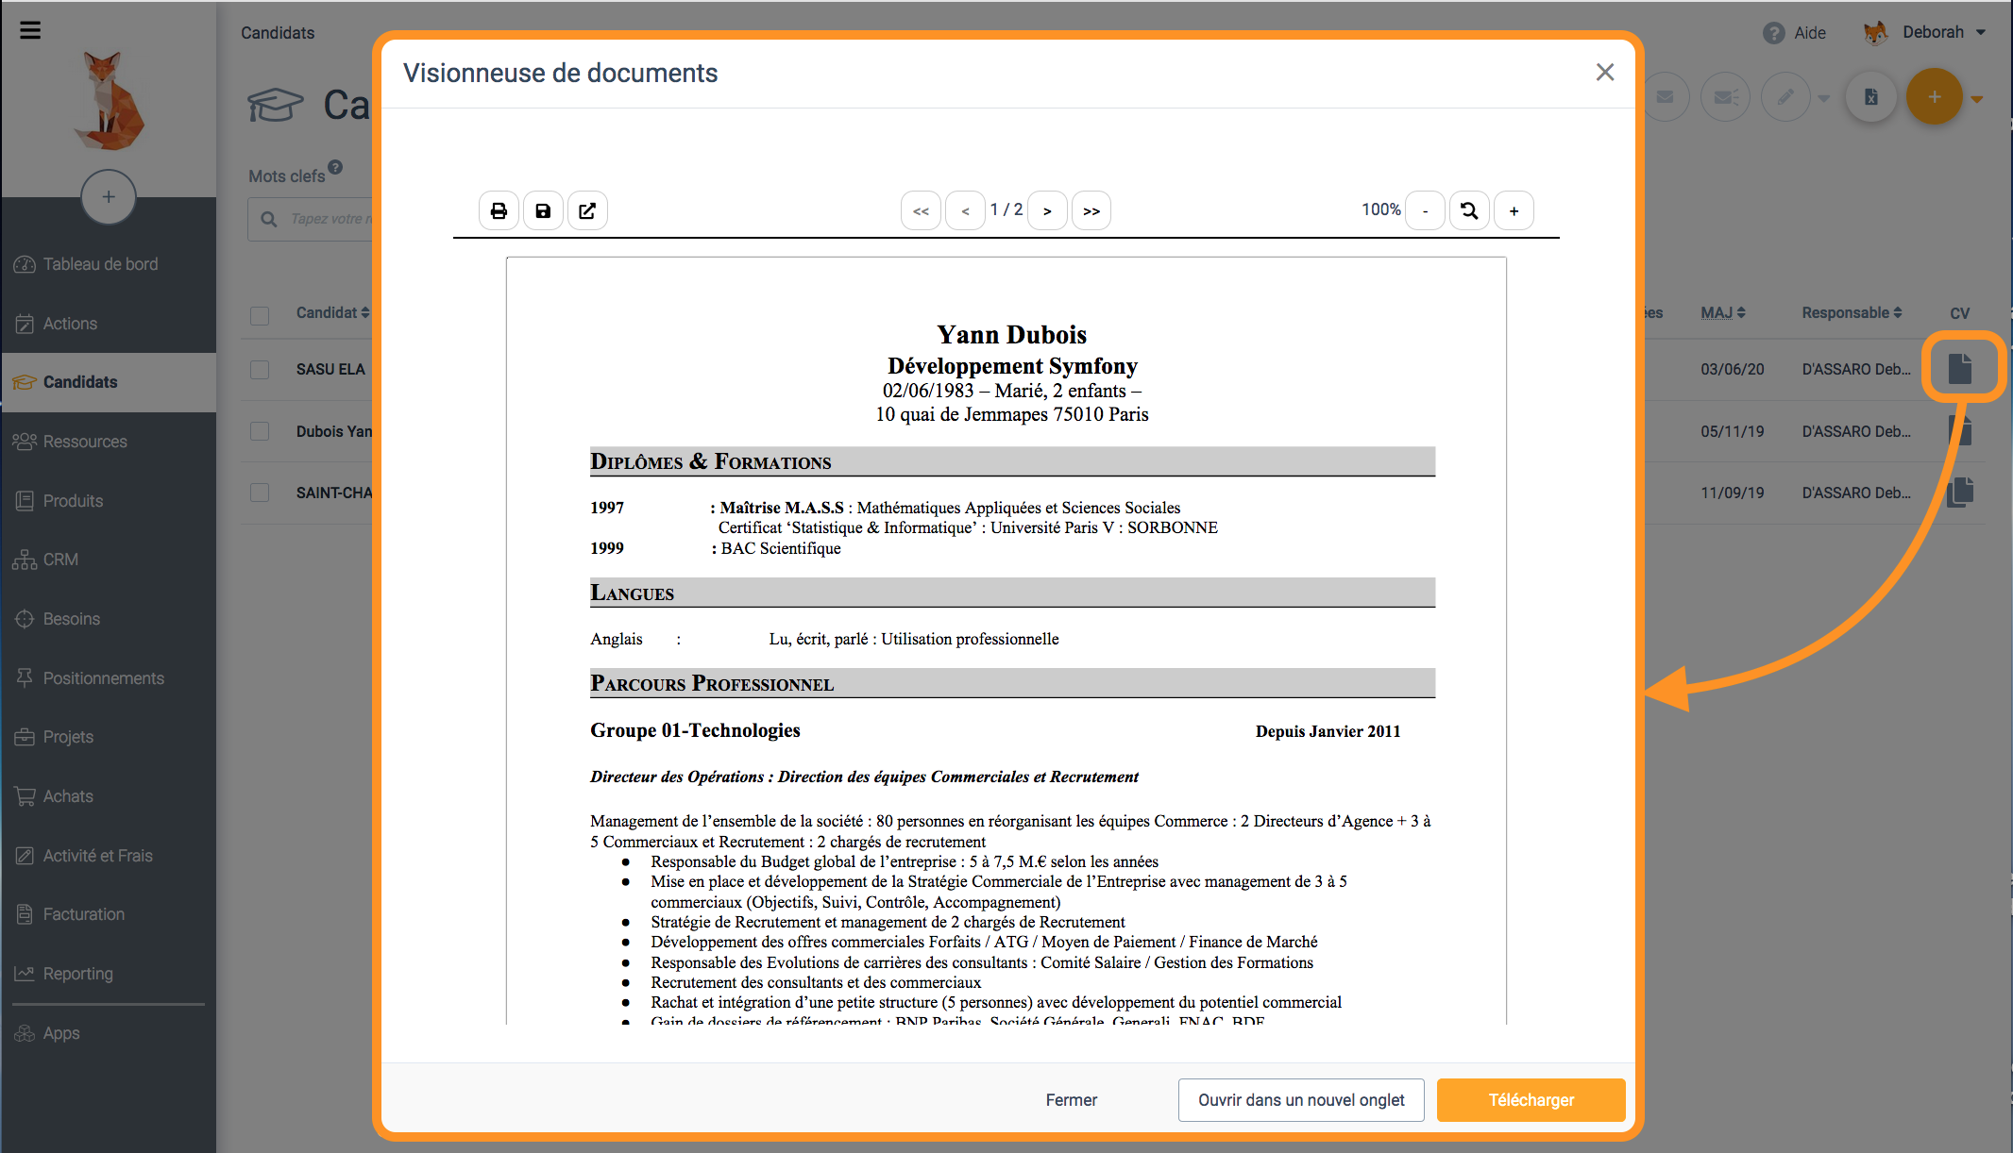
Task: Expand the pencil edit dropdown arrow
Action: pyautogui.click(x=1824, y=98)
